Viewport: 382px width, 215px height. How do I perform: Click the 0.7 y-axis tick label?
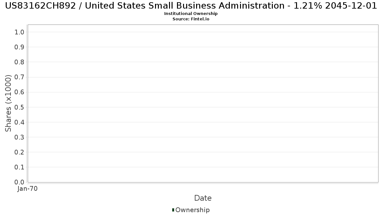19,77
